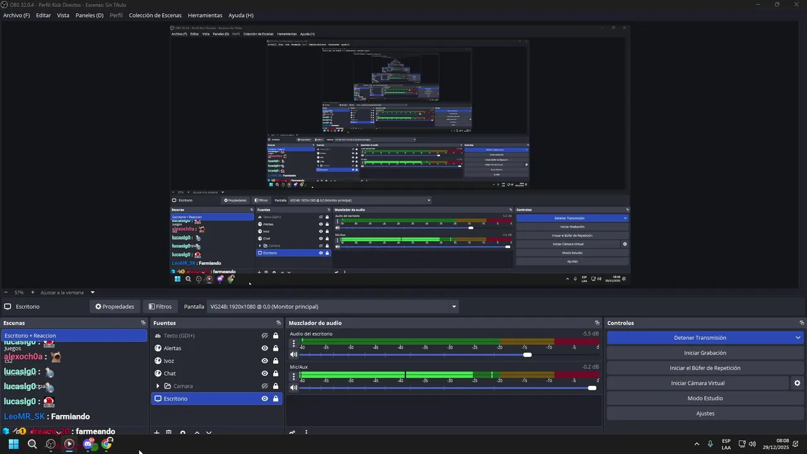This screenshot has height=454, width=807.
Task: Select the Escritorio source row
Action: pyautogui.click(x=216, y=399)
